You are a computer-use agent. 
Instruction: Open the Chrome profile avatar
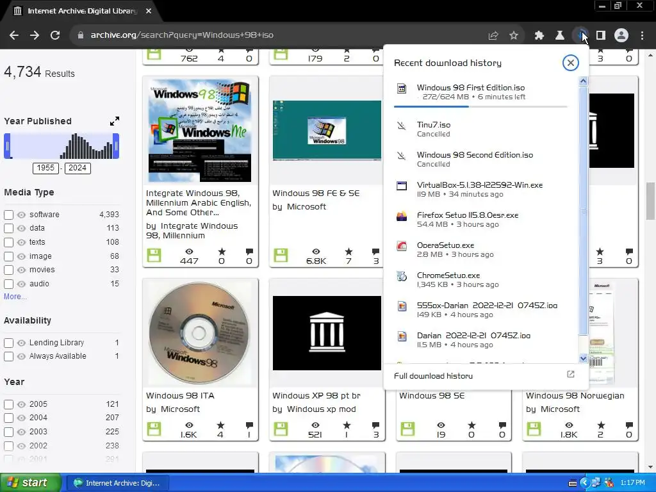621,36
